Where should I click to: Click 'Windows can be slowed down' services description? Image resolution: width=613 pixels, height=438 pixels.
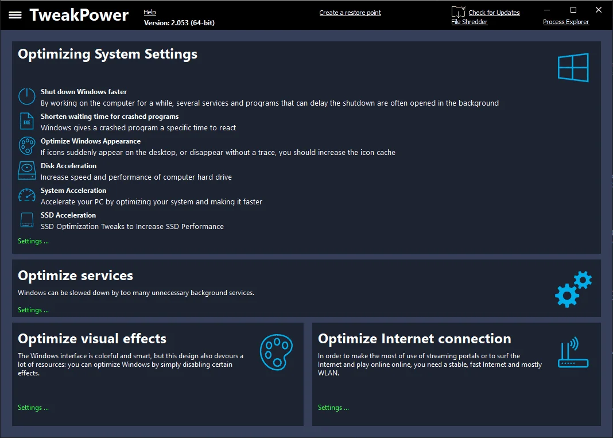[x=136, y=293]
